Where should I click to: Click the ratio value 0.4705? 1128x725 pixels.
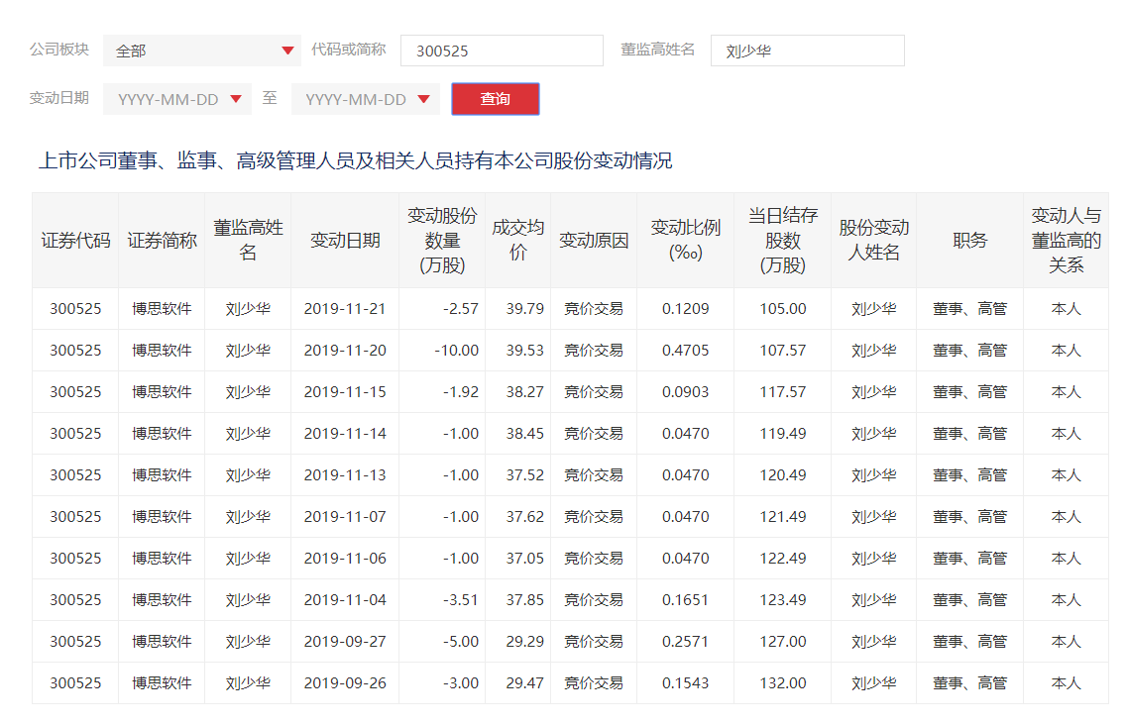(686, 351)
